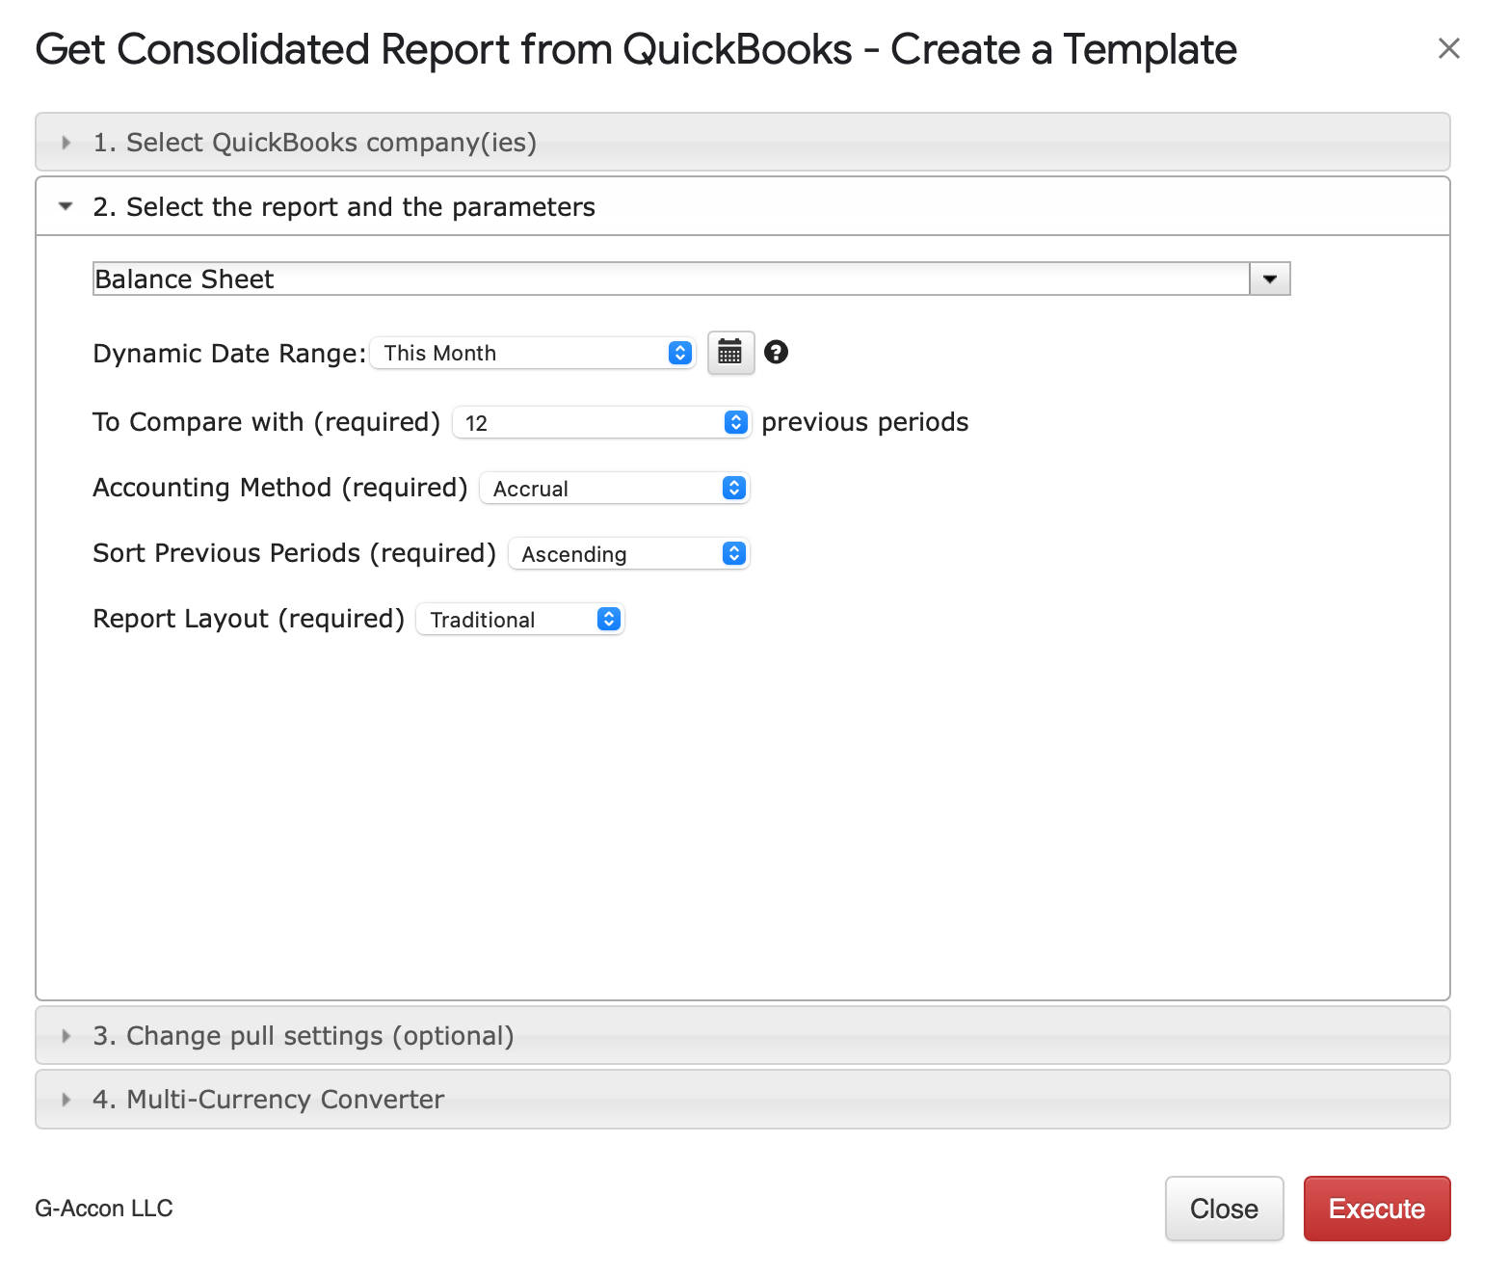Change the number of previous periods dropdown
1509x1276 pixels.
click(600, 423)
